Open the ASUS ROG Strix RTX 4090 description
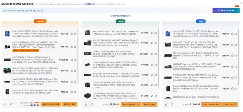This screenshot has width=243, height=112. (x=35, y=59)
